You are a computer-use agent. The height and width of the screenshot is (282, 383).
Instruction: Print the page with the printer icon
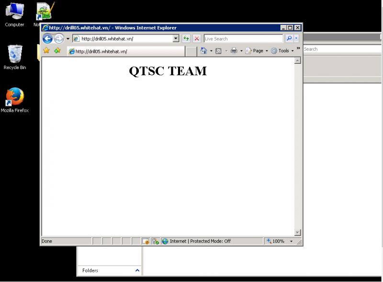click(x=234, y=51)
